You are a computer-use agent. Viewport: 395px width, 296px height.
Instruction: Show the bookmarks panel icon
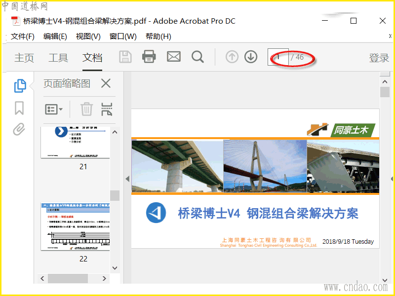click(x=19, y=108)
